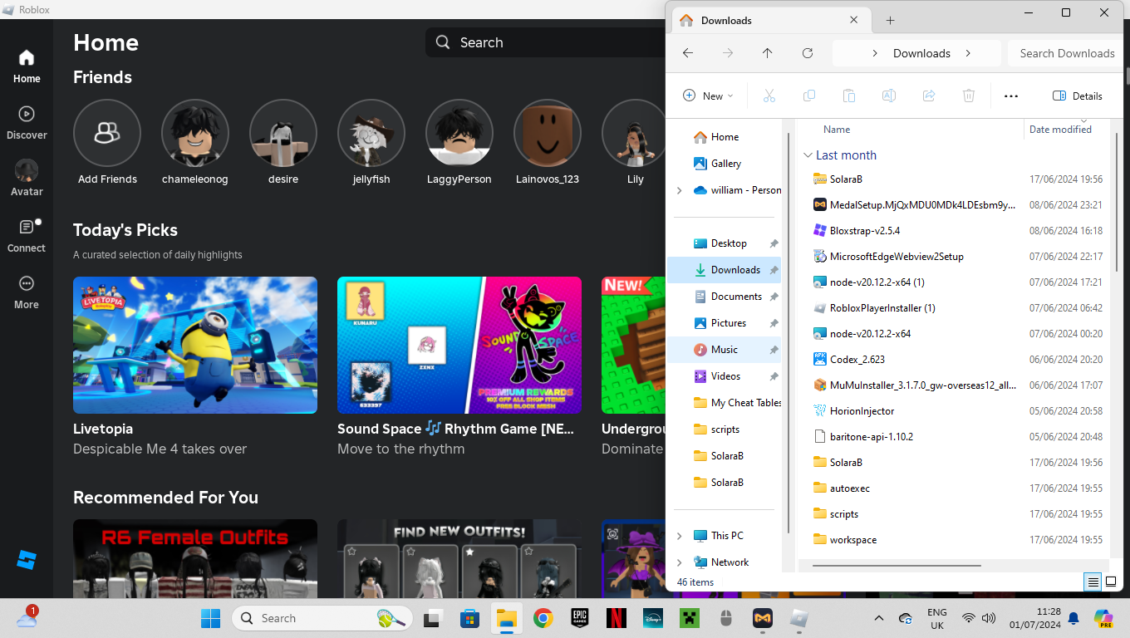Select Documents in the Explorer navigation pane

tap(725, 297)
